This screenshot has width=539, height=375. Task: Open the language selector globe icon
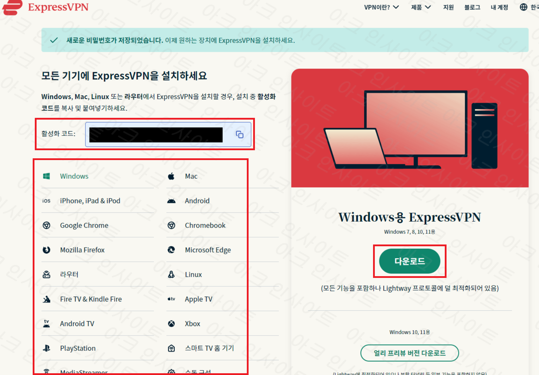click(x=524, y=7)
